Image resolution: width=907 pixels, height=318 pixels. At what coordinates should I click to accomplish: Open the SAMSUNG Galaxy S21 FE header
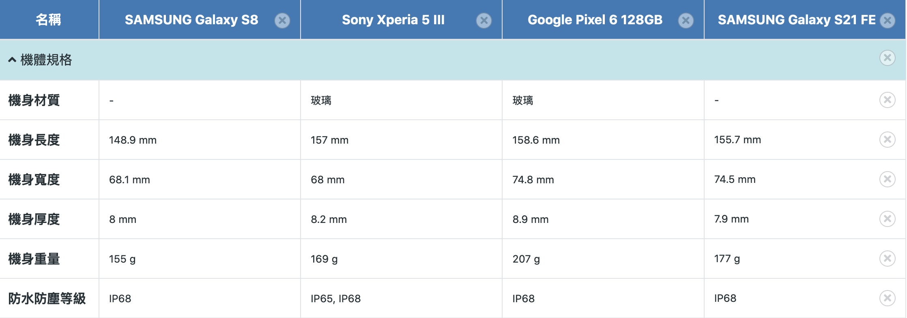point(797,20)
